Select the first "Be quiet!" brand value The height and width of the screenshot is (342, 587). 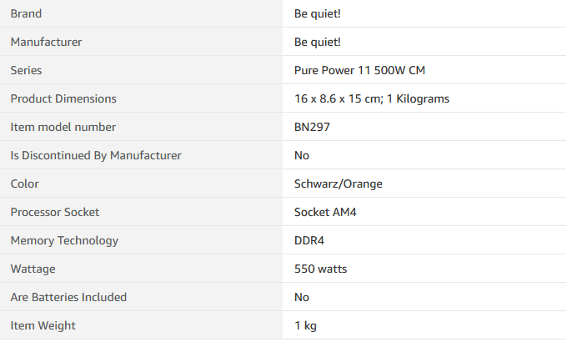[x=318, y=13]
